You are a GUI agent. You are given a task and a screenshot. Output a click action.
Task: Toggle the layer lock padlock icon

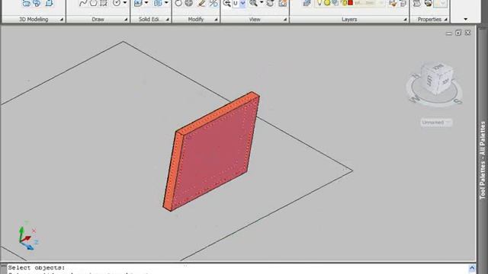coord(344,3)
